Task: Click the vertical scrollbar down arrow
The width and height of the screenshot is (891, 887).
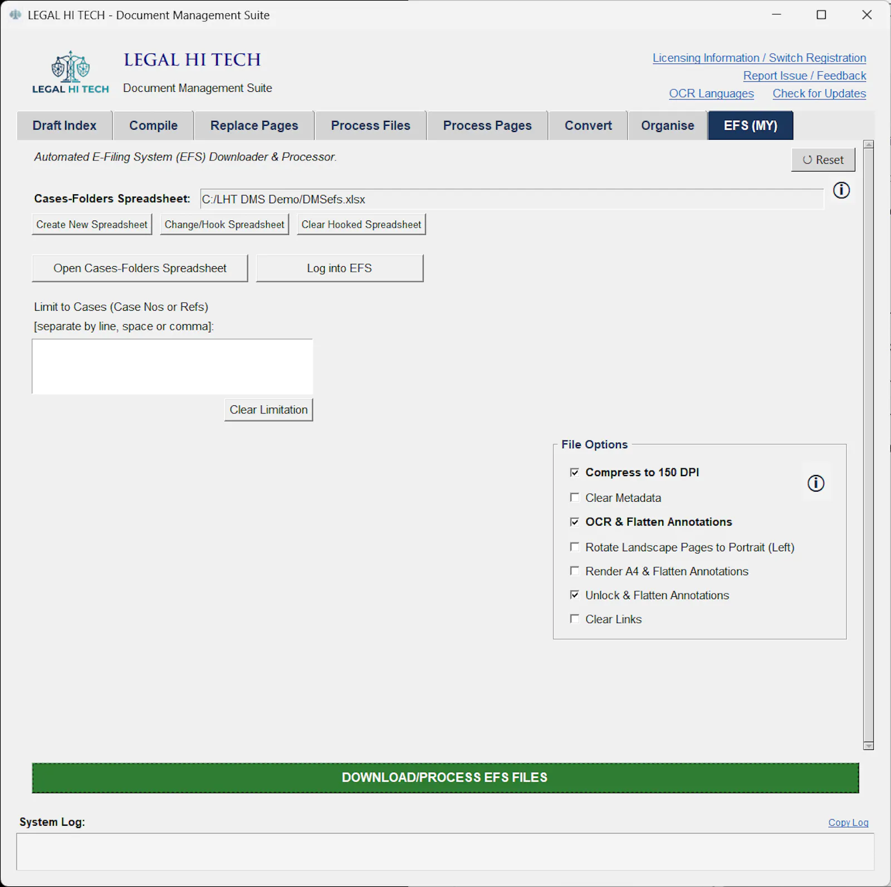Action: pos(868,746)
